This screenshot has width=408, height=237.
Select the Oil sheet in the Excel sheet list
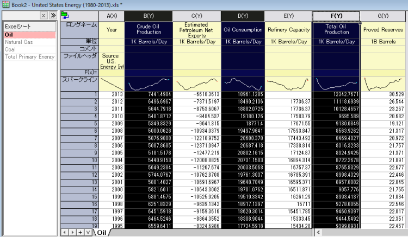(x=30, y=35)
